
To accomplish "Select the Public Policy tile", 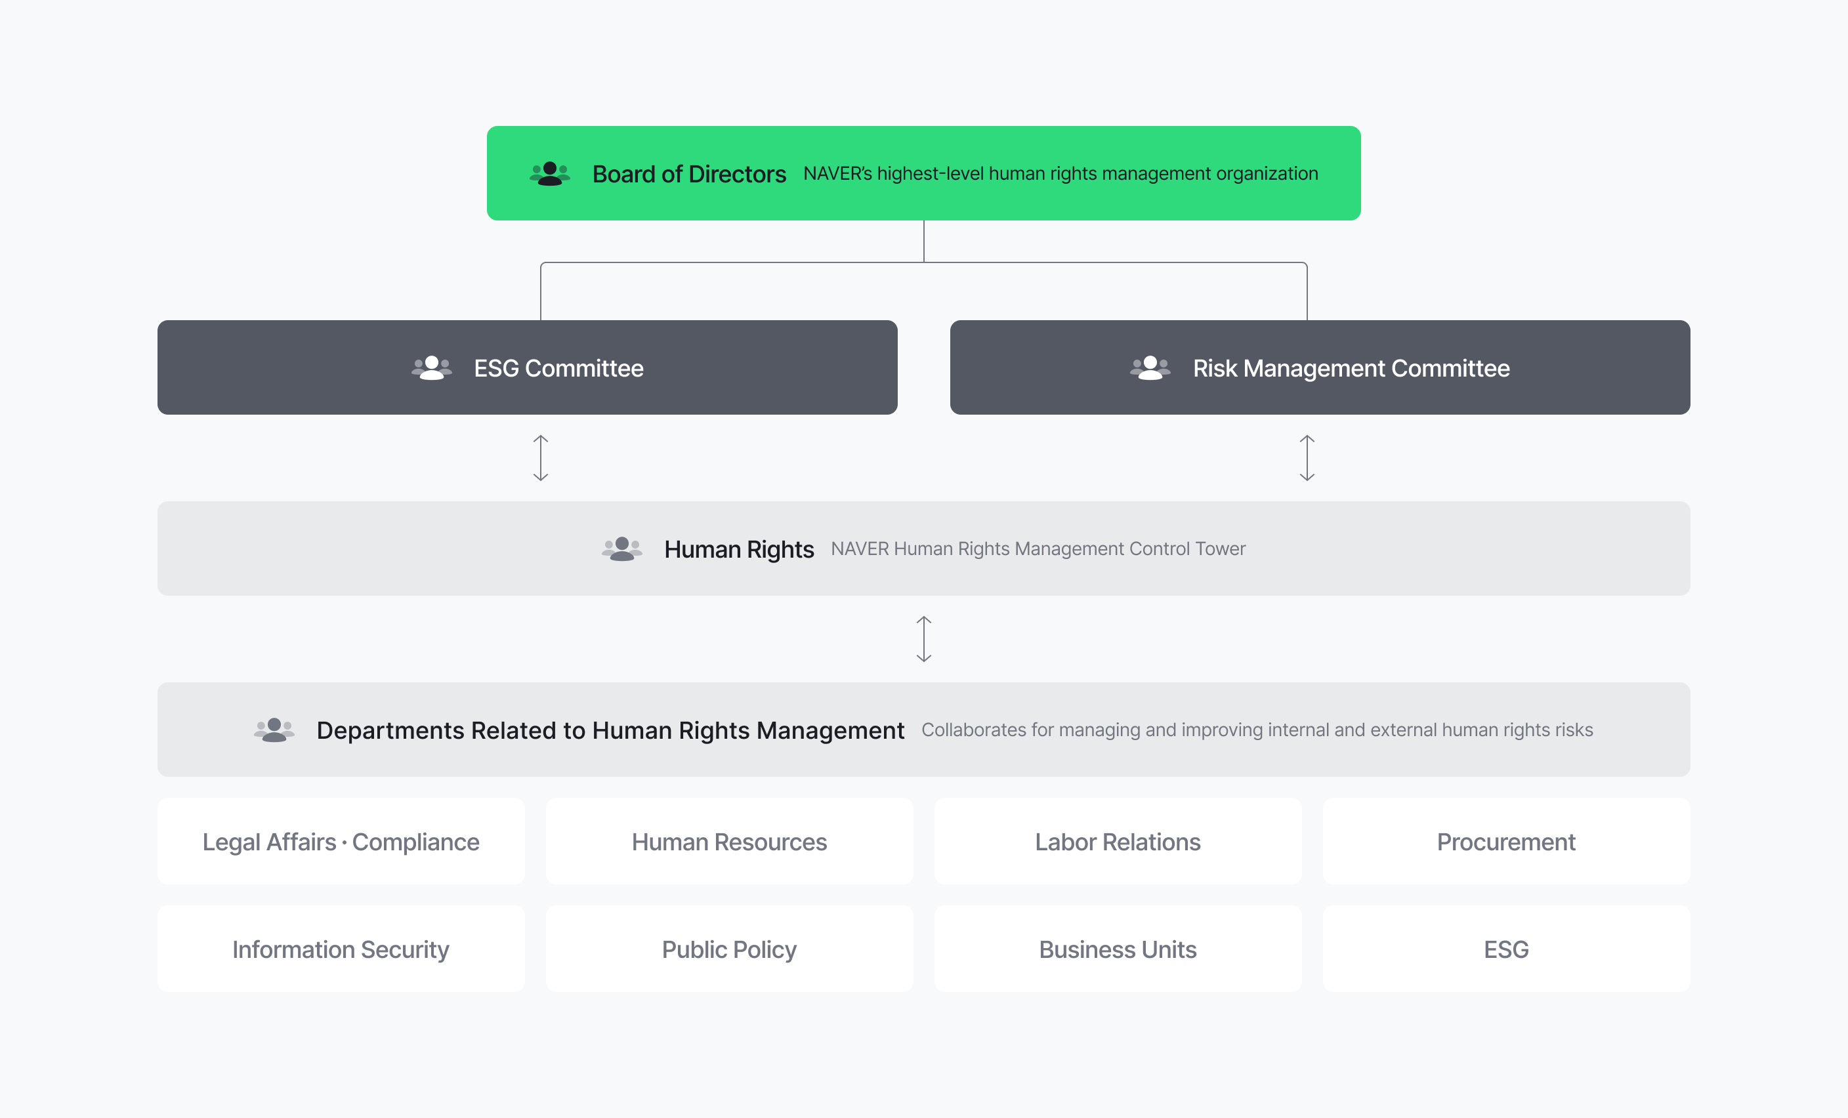I will click(x=729, y=949).
